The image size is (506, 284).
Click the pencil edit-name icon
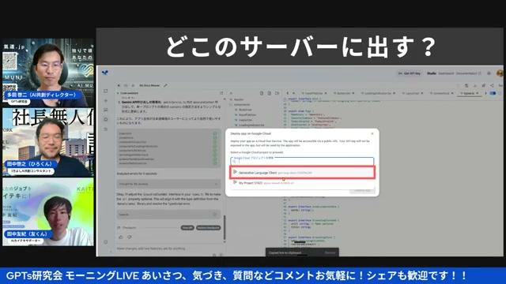pyautogui.click(x=165, y=86)
